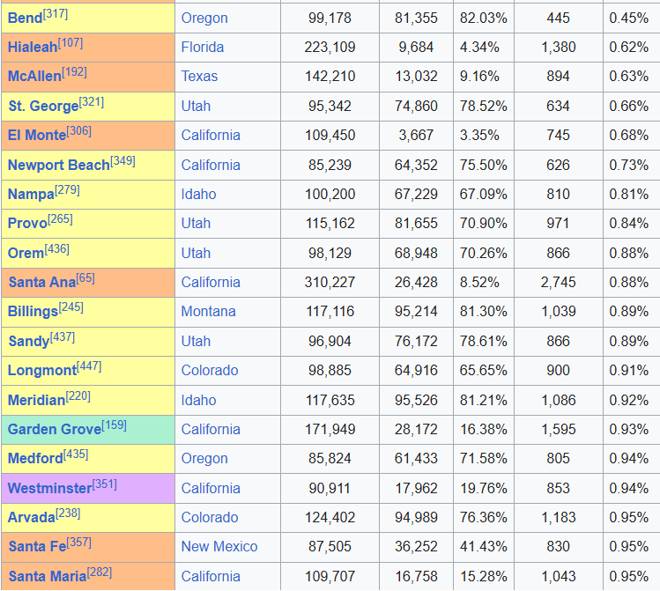Open the Bend city link
This screenshot has width=660, height=591.
coord(26,18)
